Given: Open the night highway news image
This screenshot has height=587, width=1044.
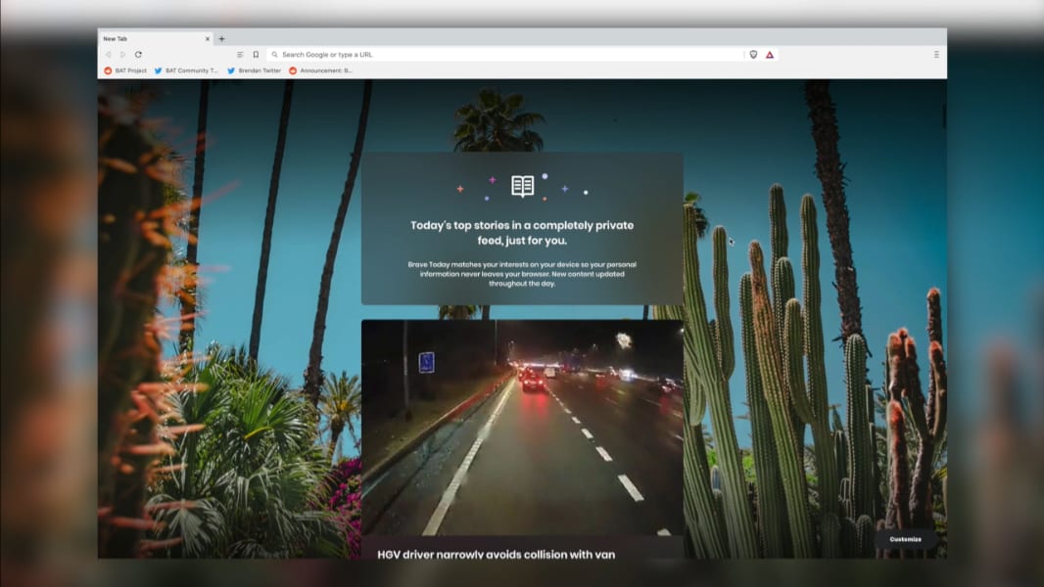Looking at the screenshot, I should coord(522,427).
